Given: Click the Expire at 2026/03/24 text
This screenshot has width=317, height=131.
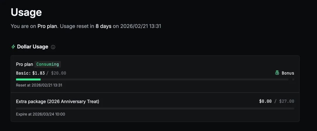Looking at the screenshot, I should (41, 114).
